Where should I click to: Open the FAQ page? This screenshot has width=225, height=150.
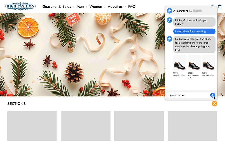coord(132,7)
